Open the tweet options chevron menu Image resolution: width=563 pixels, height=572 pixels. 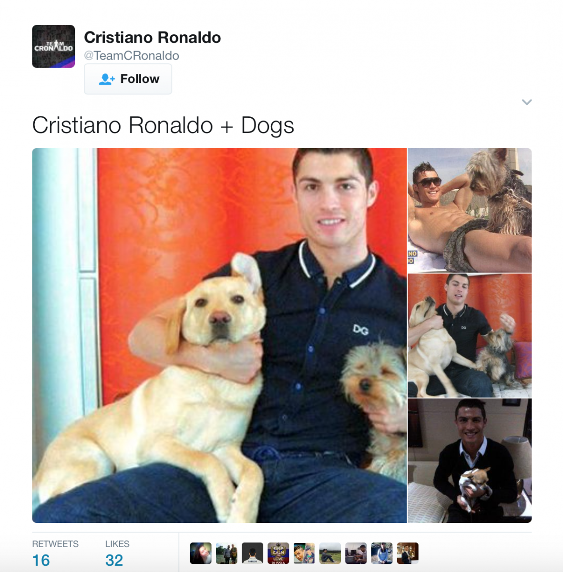(x=526, y=102)
